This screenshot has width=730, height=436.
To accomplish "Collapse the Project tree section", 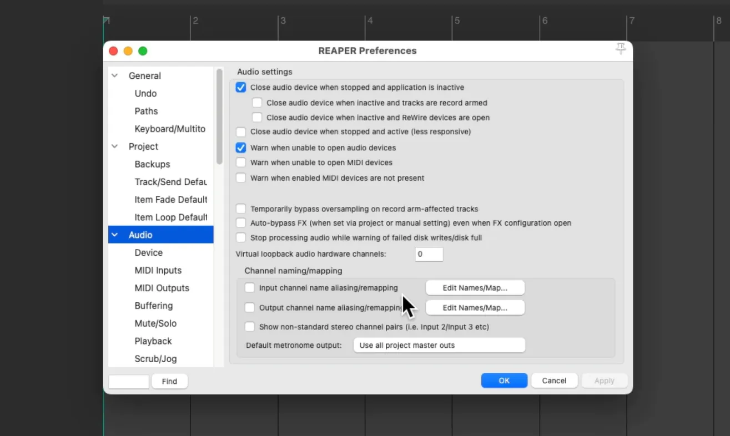I will [x=115, y=146].
